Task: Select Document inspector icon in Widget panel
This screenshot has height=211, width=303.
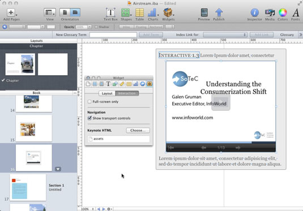Action: pyautogui.click(x=88, y=84)
